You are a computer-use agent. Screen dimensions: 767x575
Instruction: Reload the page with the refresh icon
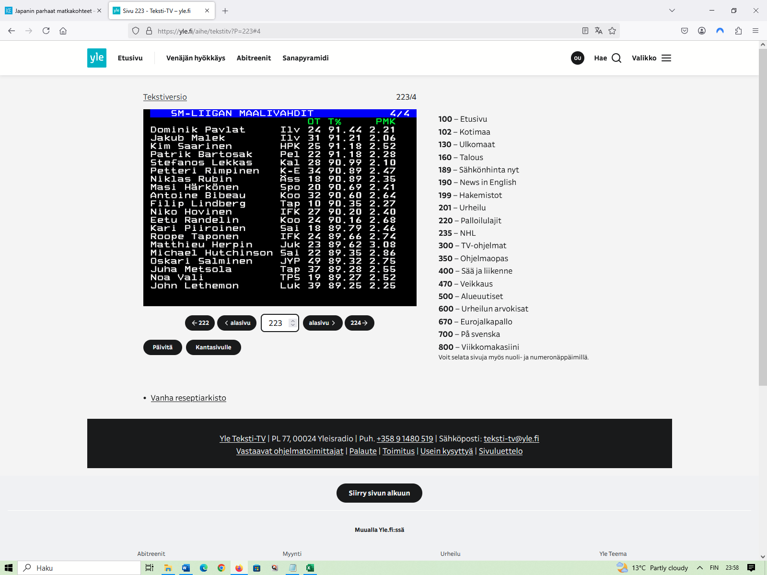pos(46,31)
